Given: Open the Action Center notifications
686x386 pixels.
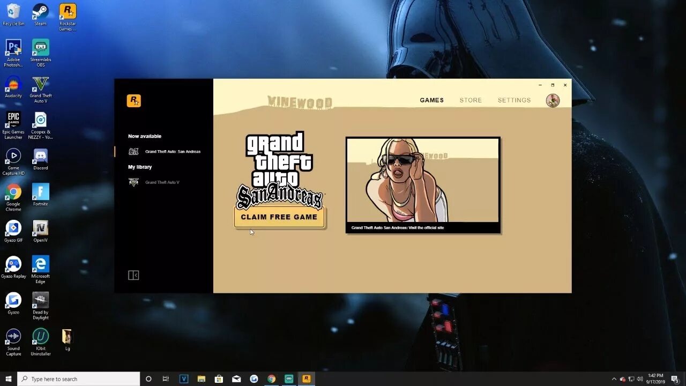Looking at the screenshot, I should coord(675,379).
